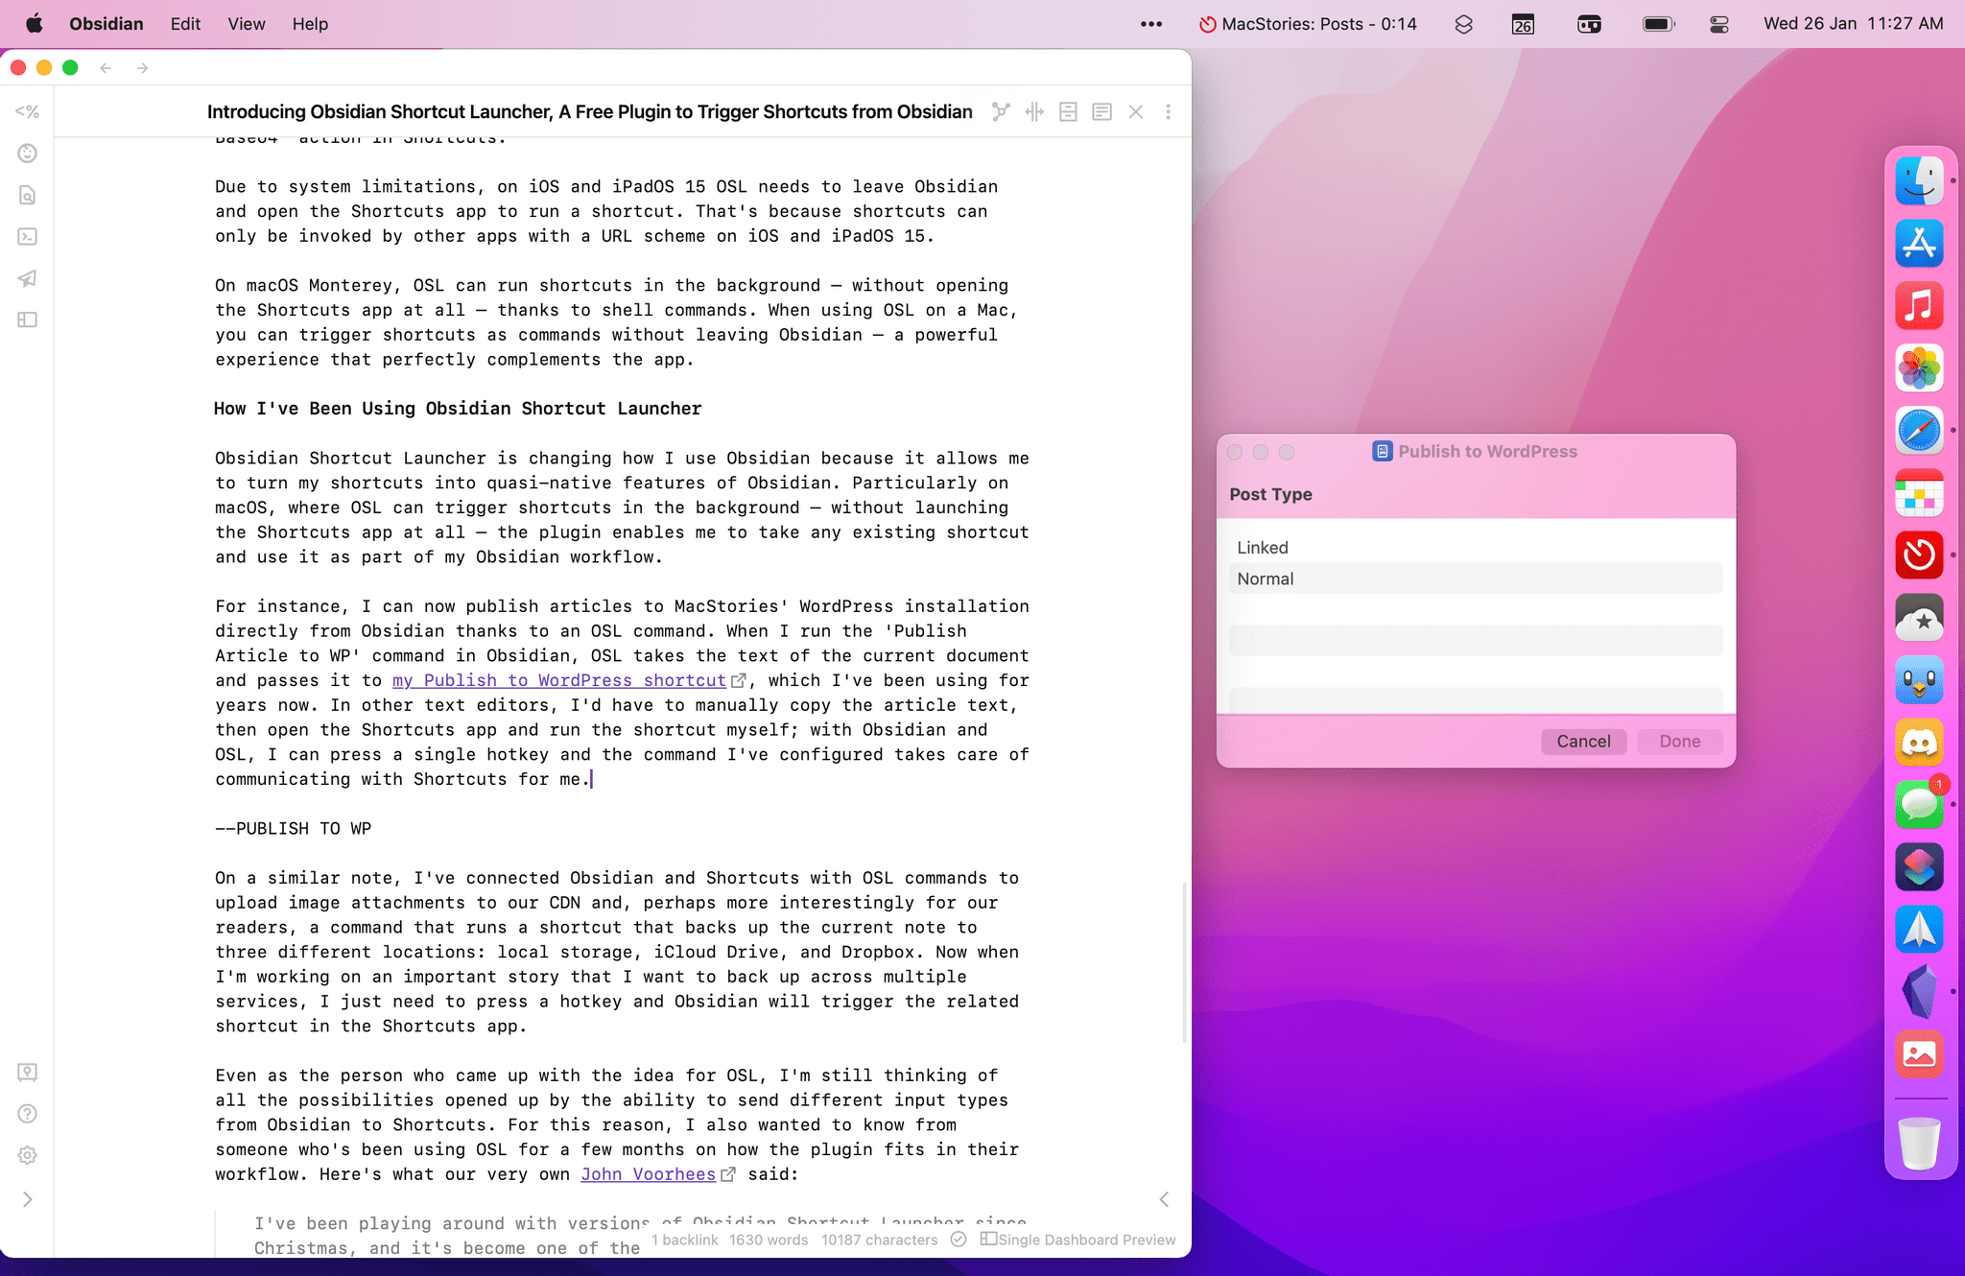Open Shortcuts app from the Dock
Viewport: 1965px width, 1276px height.
point(1919,867)
